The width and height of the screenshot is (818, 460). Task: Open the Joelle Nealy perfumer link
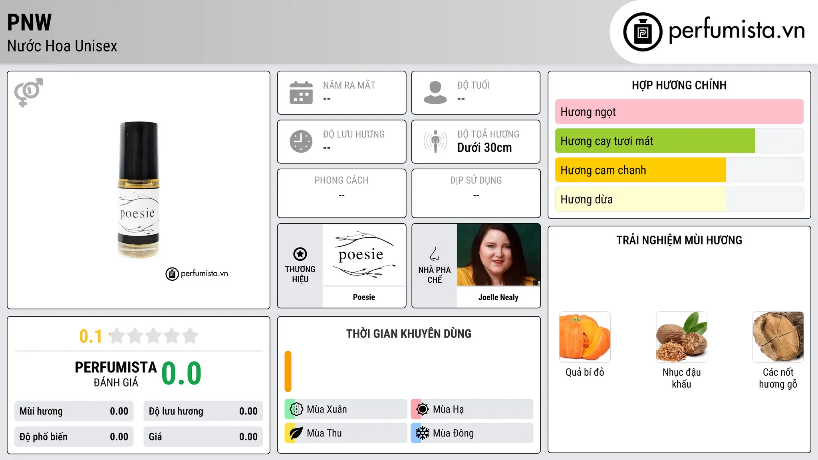(498, 297)
